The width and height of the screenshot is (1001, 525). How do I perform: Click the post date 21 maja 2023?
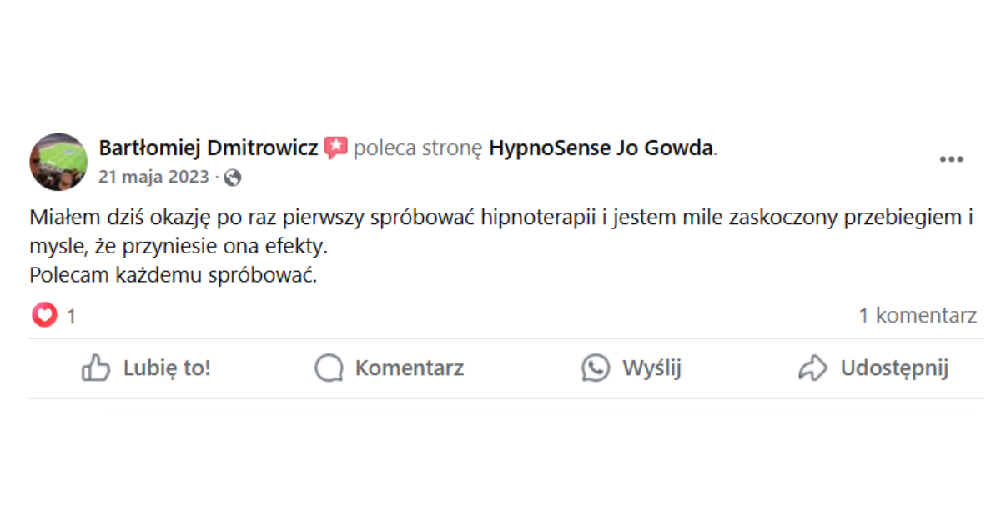(153, 177)
